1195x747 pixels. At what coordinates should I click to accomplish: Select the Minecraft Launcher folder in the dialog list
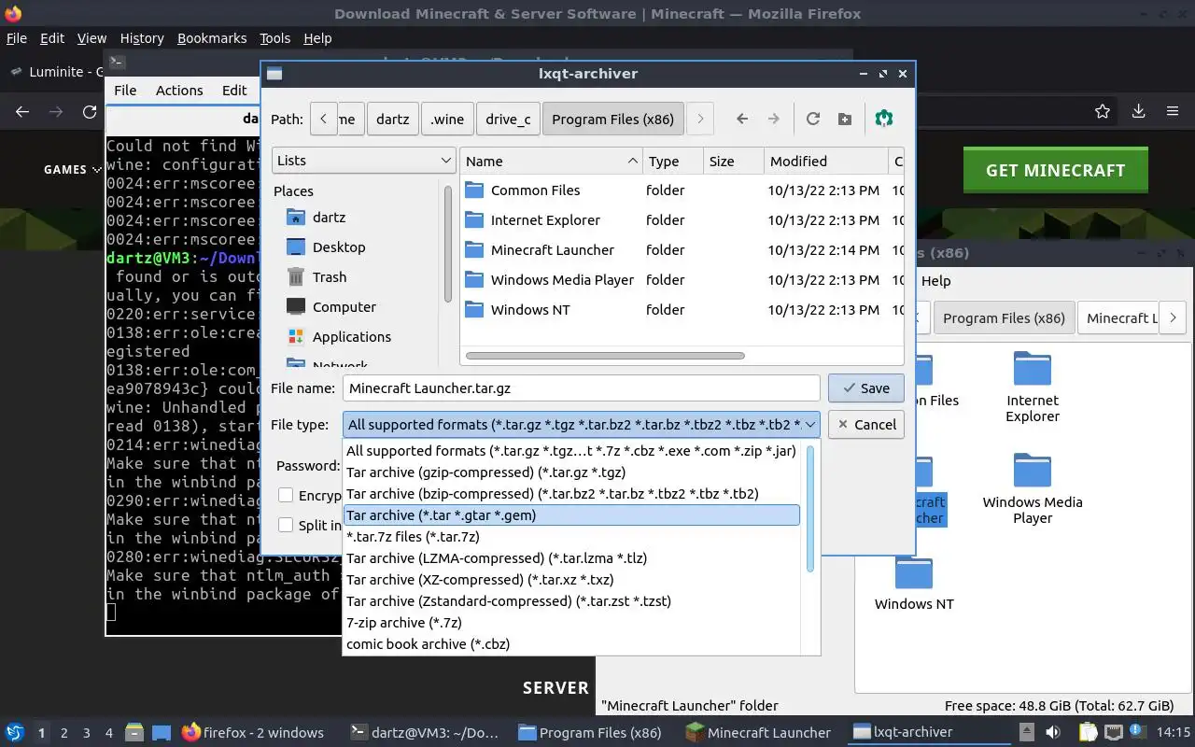pos(682,250)
